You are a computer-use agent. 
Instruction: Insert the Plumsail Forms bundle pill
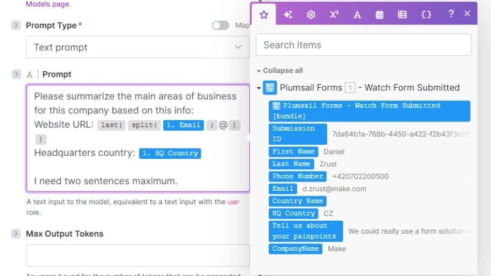tap(369, 111)
